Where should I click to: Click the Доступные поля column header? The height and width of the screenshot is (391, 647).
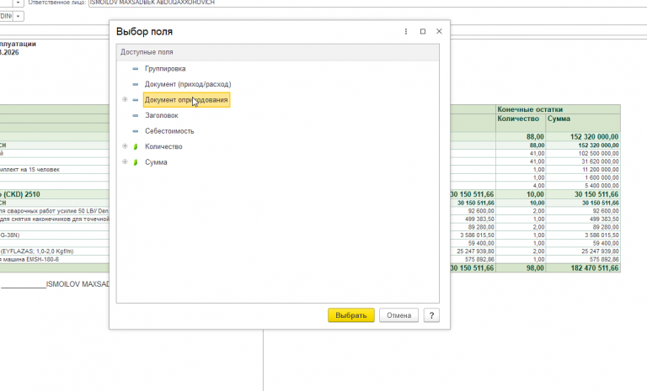[278, 52]
